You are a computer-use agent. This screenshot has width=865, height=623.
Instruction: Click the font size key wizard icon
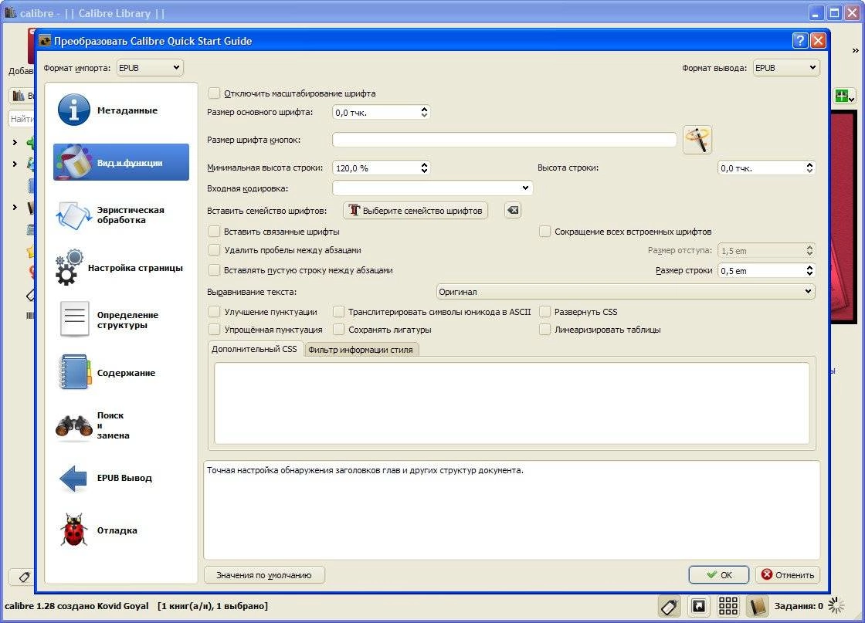point(697,140)
